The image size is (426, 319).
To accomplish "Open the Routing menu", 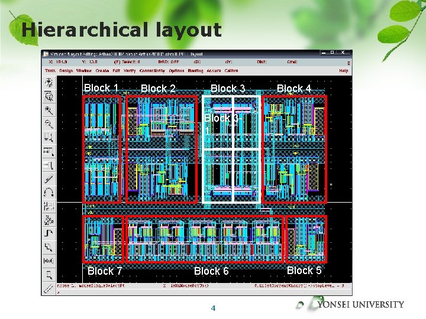I will click(196, 71).
